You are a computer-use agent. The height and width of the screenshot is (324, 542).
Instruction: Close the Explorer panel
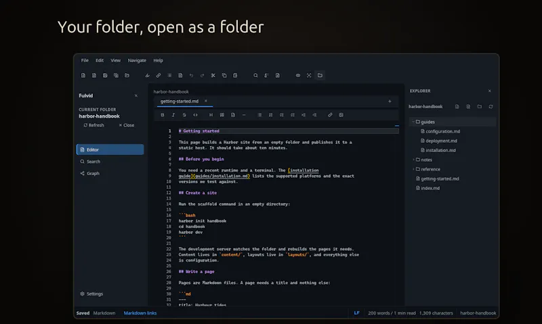(489, 91)
